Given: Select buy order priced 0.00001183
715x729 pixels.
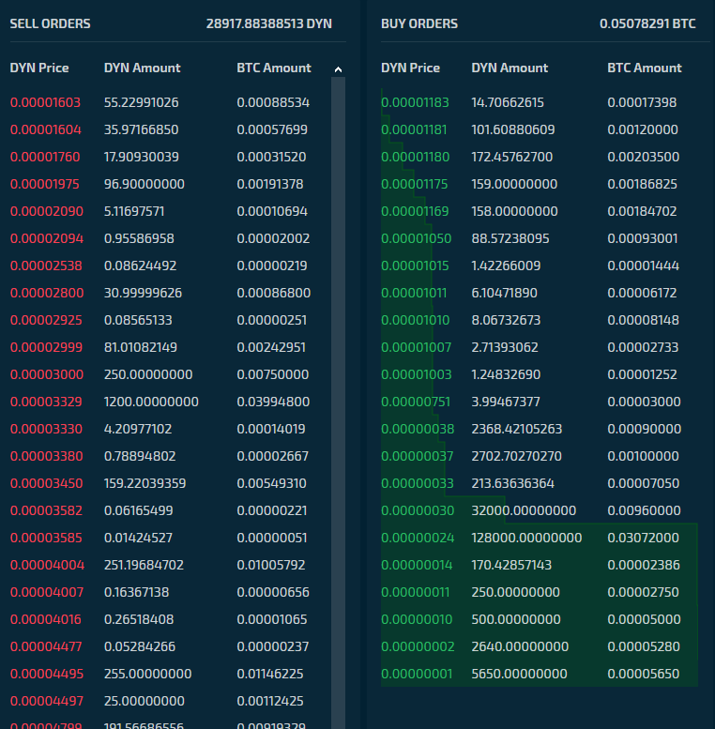Looking at the screenshot, I should click(x=540, y=102).
